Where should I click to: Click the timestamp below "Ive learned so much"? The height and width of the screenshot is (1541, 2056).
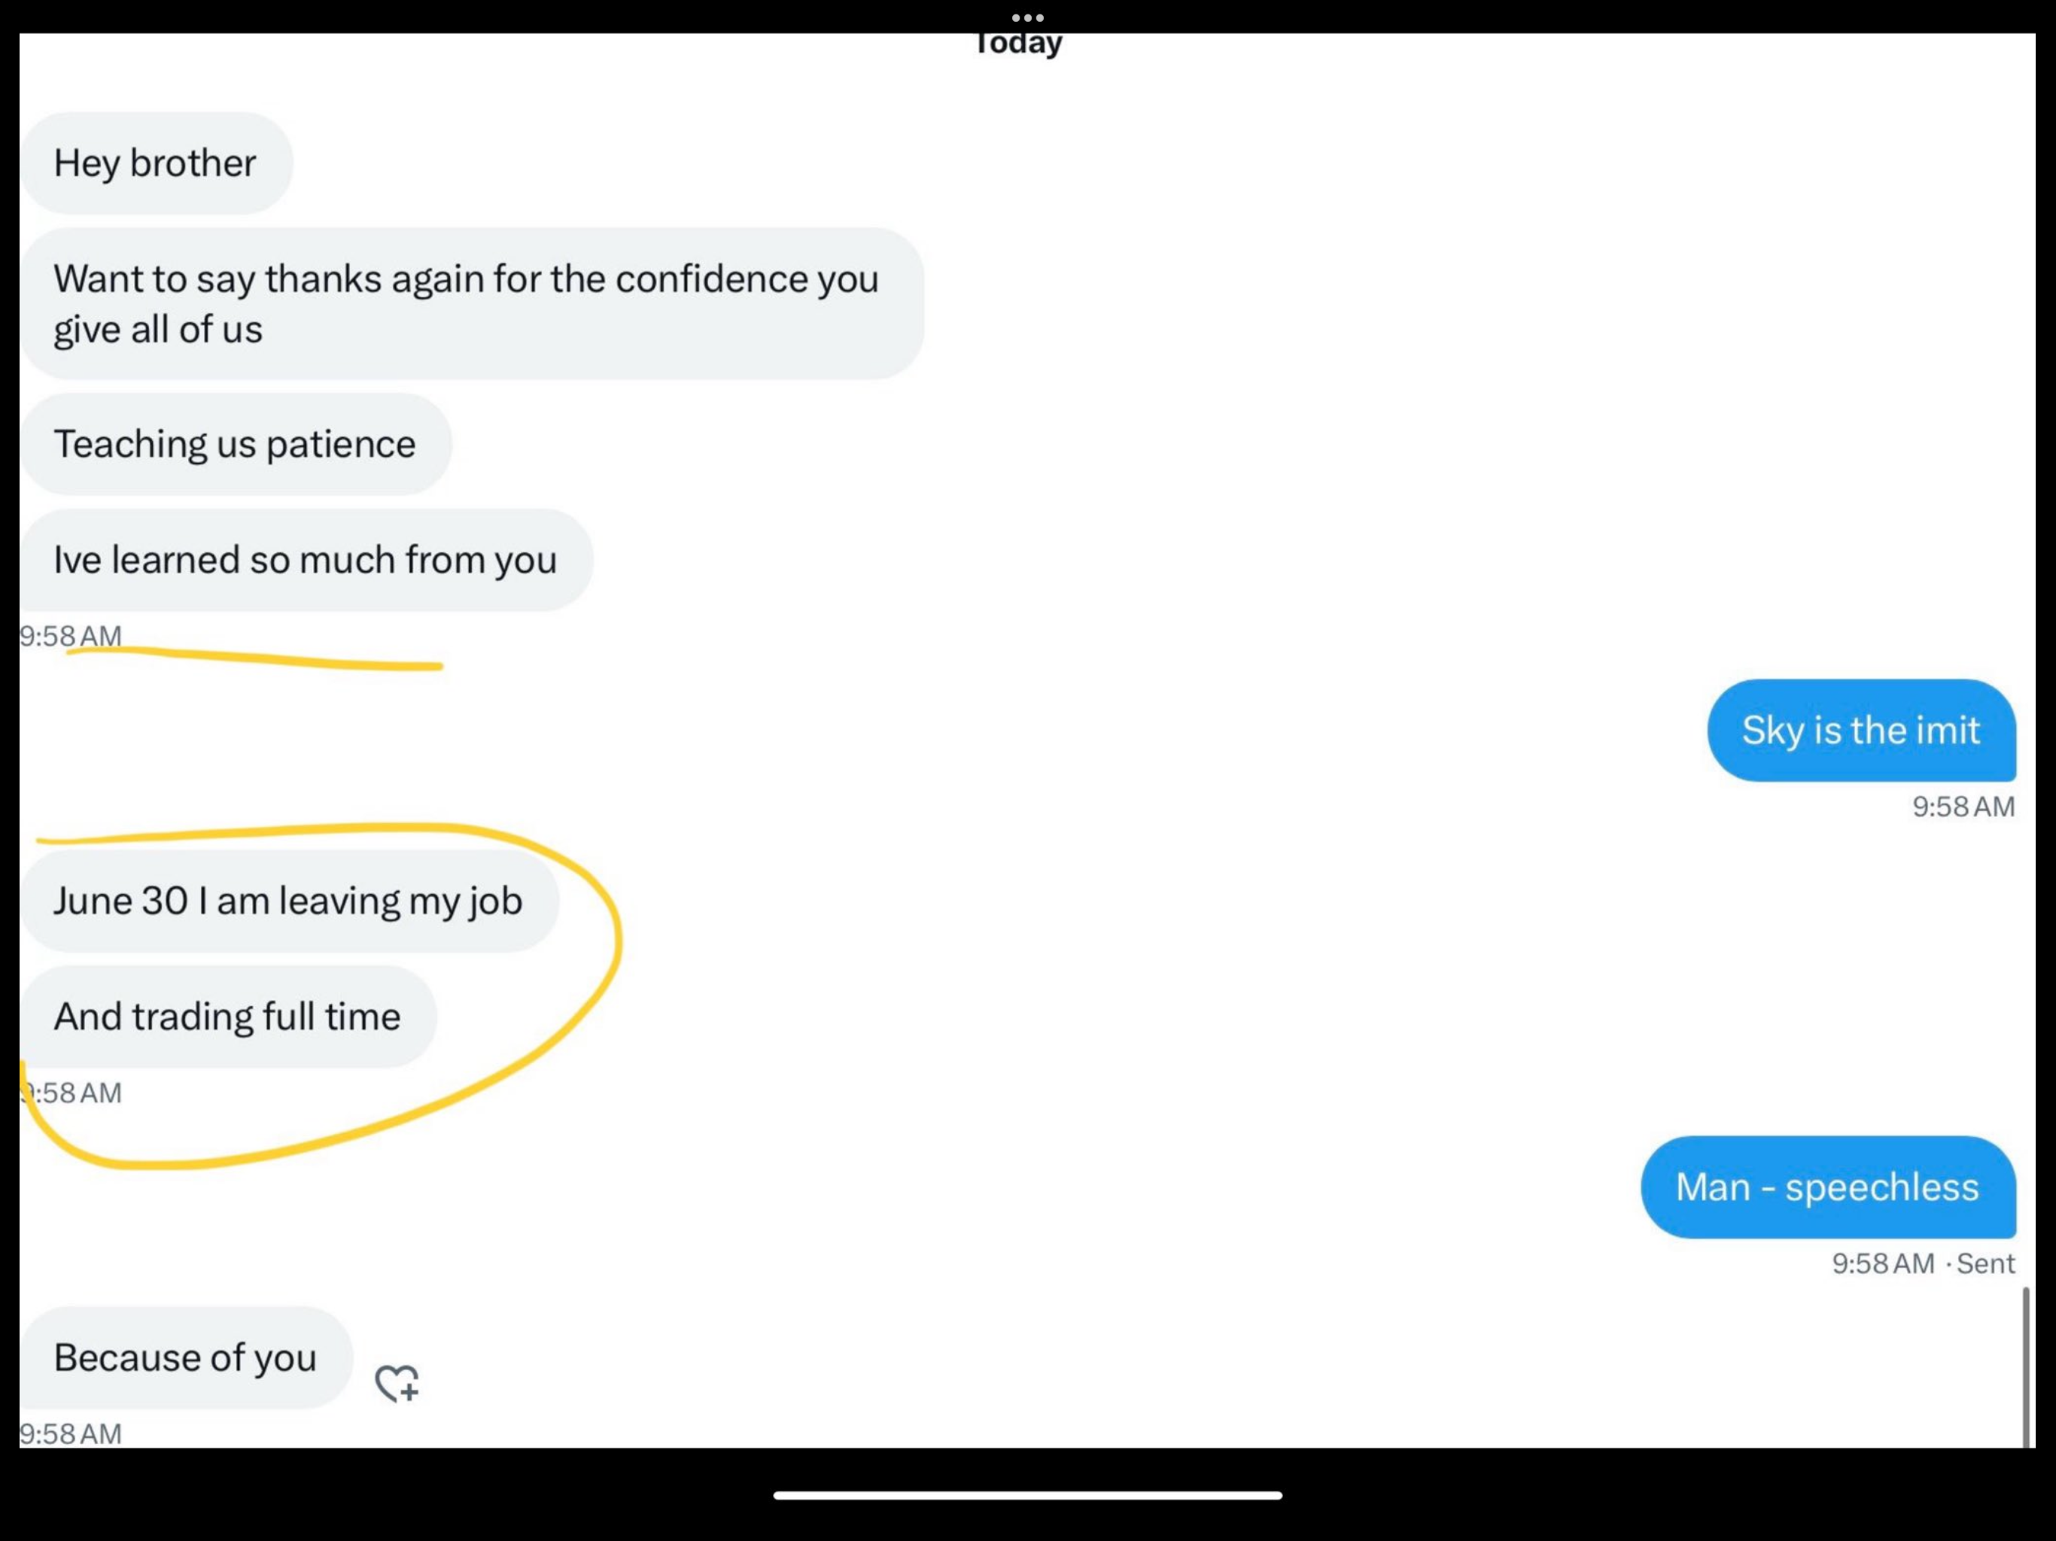click(x=71, y=636)
